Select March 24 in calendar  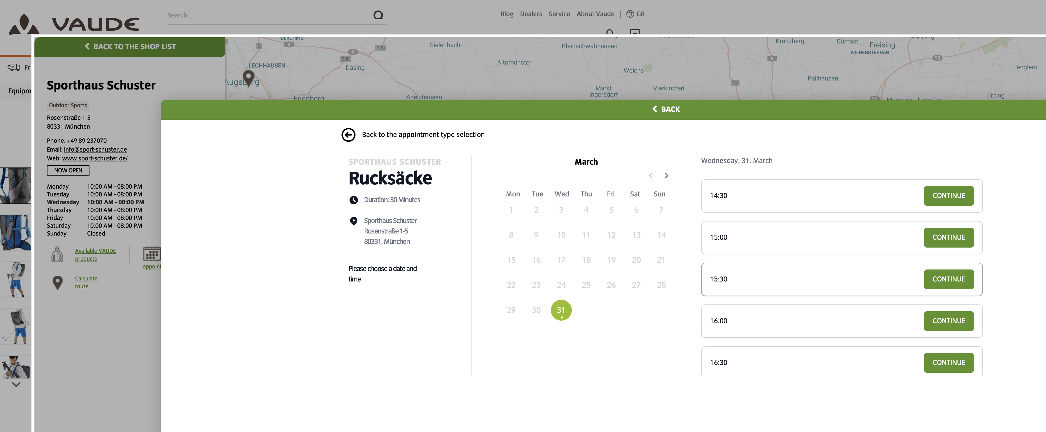[561, 285]
